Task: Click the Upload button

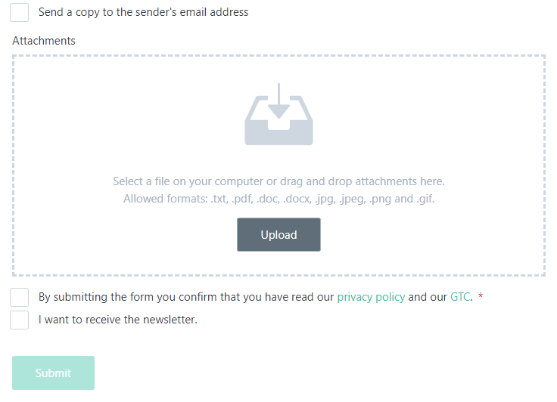Action: [278, 234]
